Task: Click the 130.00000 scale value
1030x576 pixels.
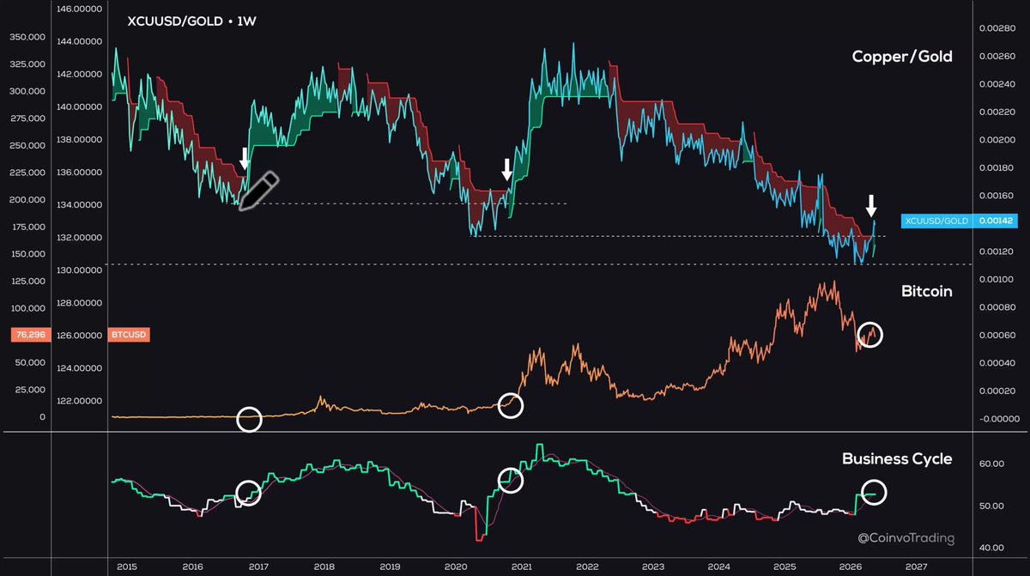Action: (x=82, y=270)
